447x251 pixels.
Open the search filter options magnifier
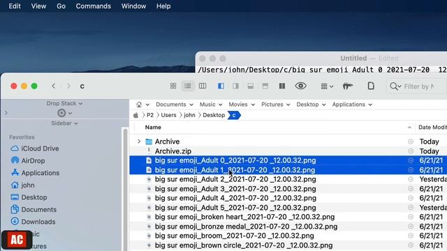[x=395, y=86]
